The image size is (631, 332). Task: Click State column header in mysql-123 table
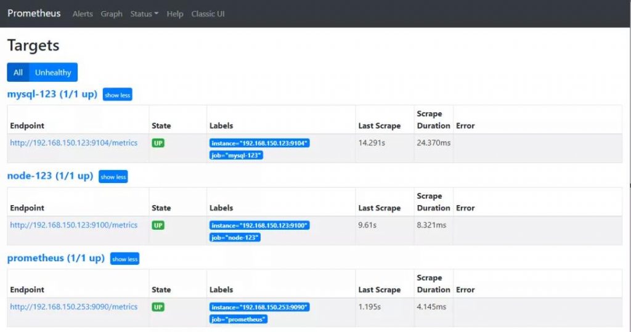coord(161,126)
